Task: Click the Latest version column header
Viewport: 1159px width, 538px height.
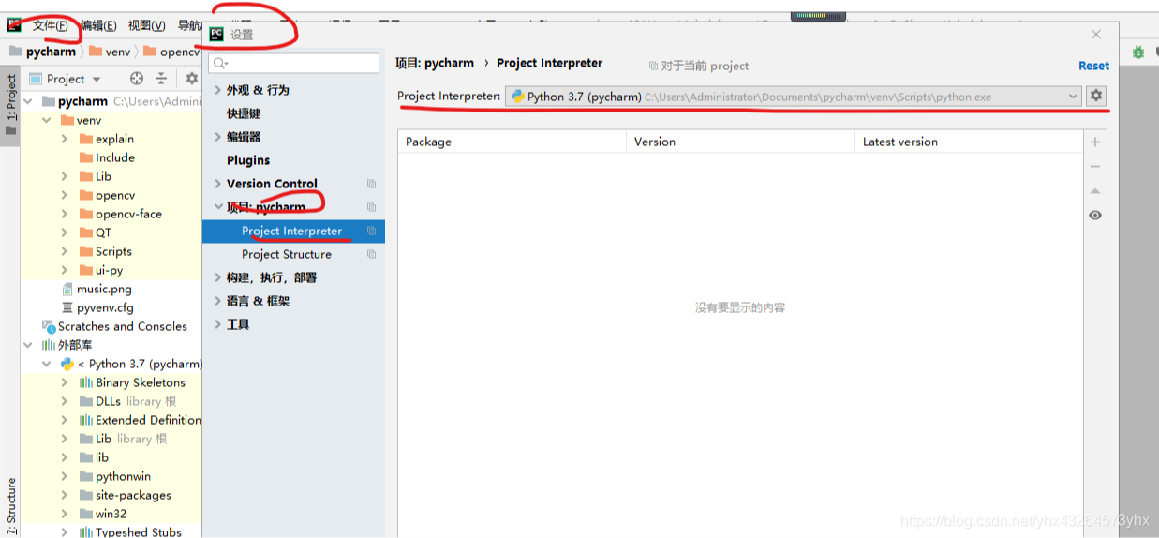Action: pyautogui.click(x=968, y=142)
